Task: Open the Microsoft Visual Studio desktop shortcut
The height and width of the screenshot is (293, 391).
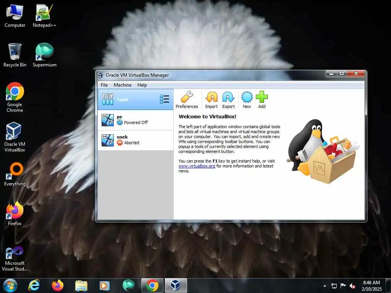Action: click(15, 259)
